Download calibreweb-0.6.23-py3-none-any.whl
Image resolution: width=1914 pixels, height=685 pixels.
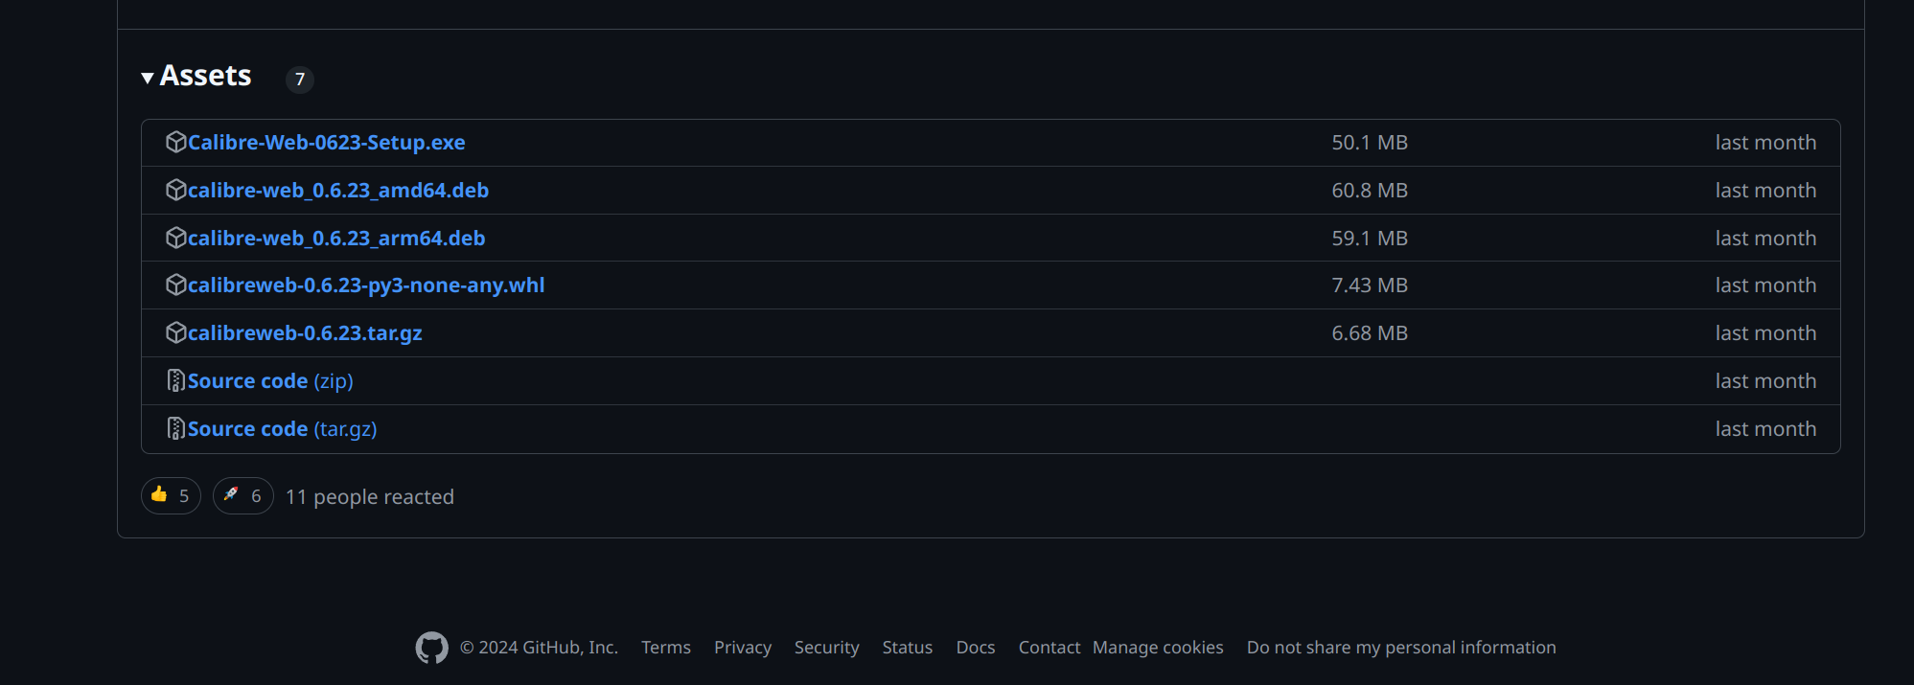click(x=365, y=285)
